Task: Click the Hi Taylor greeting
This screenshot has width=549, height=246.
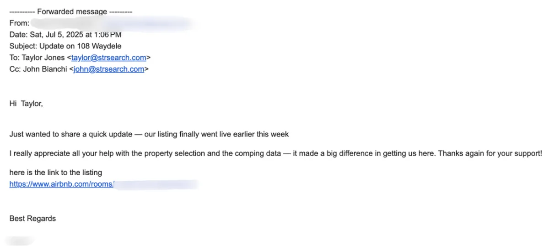Action: pyautogui.click(x=26, y=104)
